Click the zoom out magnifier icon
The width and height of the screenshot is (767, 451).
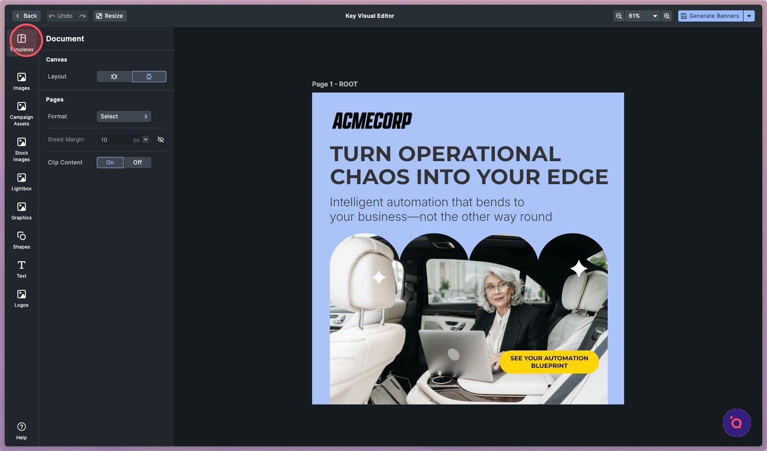point(619,16)
